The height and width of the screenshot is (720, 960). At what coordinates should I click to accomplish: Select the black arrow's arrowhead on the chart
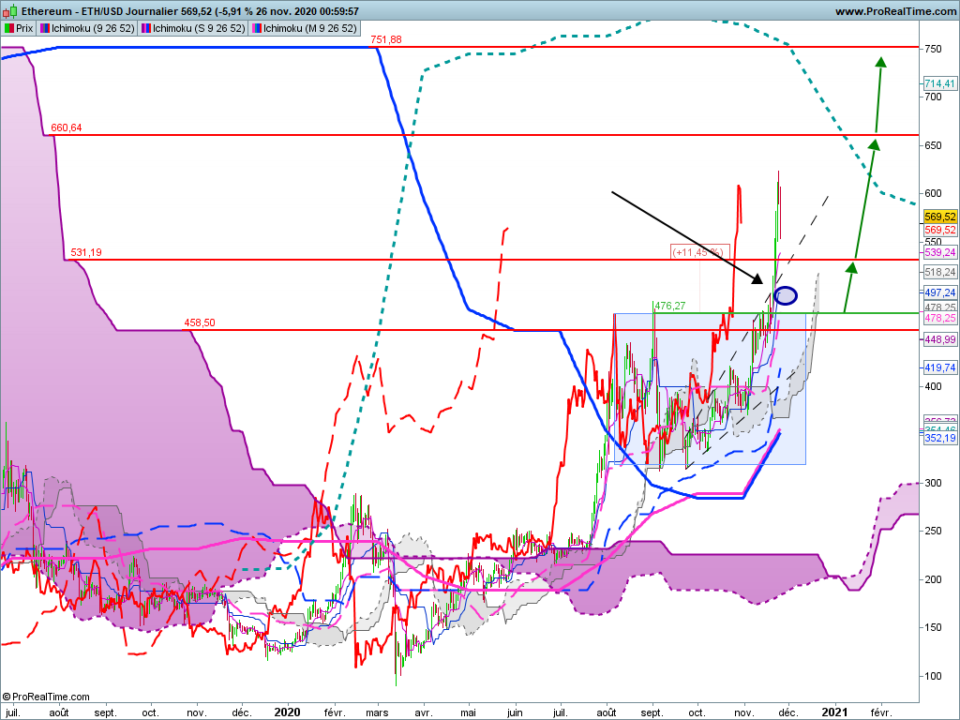pos(757,279)
